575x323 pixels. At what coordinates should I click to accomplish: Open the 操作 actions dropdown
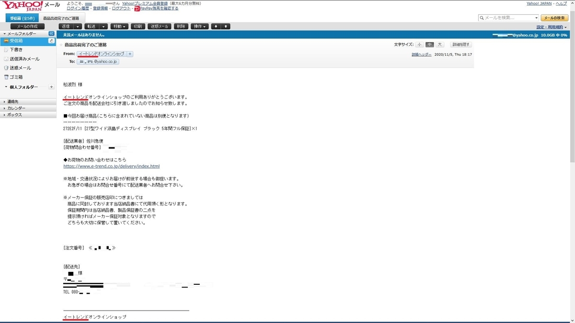(199, 26)
